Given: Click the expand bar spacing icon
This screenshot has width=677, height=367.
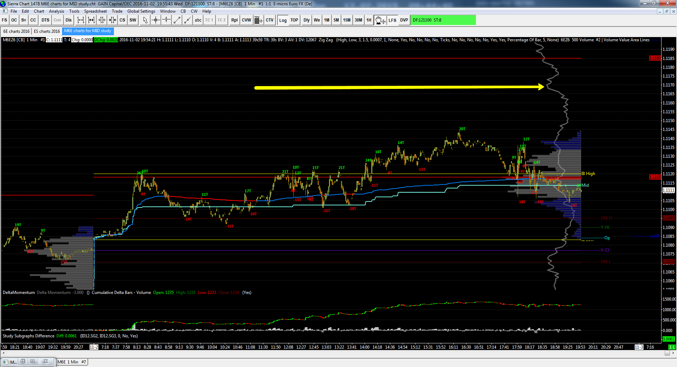Looking at the screenshot, I should [x=81, y=20].
